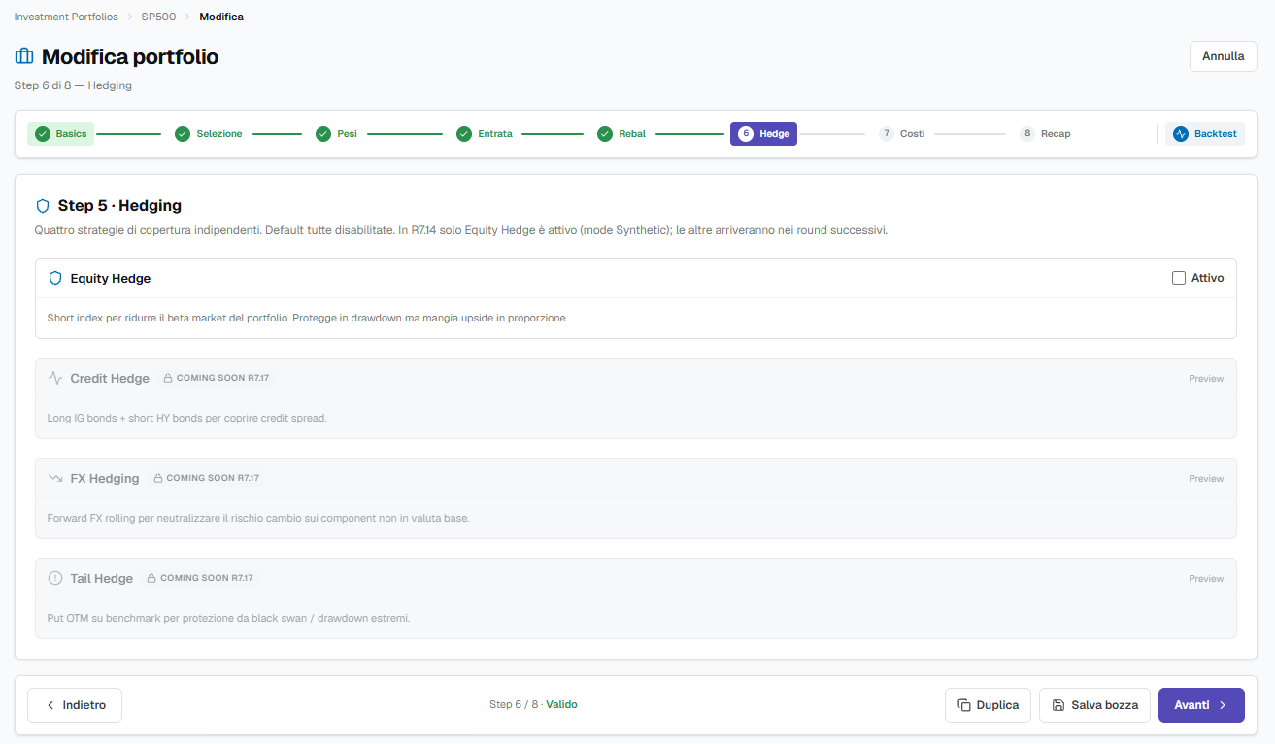The width and height of the screenshot is (1275, 744).
Task: Click the Tail Hedge Preview label
Action: coord(1206,579)
